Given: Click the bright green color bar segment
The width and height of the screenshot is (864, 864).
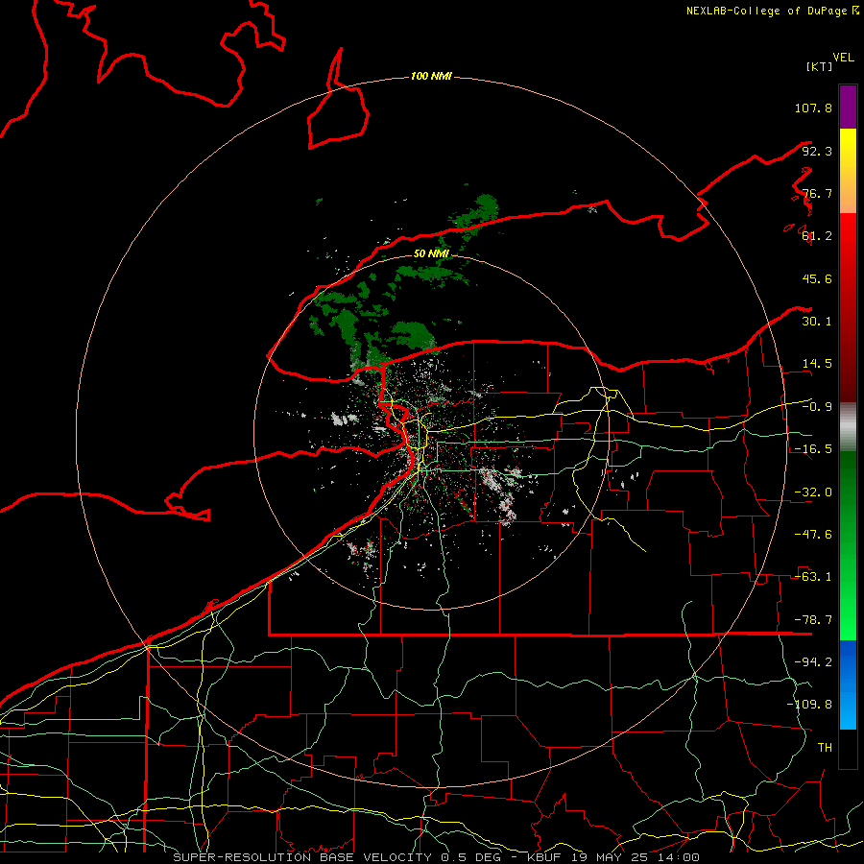Looking at the screenshot, I should [848, 545].
